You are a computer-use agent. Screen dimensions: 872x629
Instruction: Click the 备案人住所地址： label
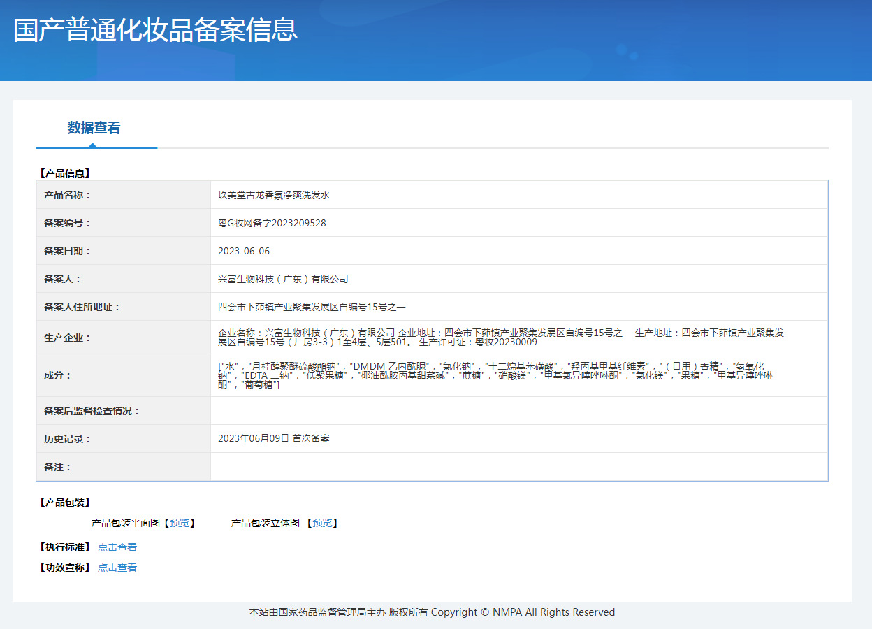pos(82,307)
